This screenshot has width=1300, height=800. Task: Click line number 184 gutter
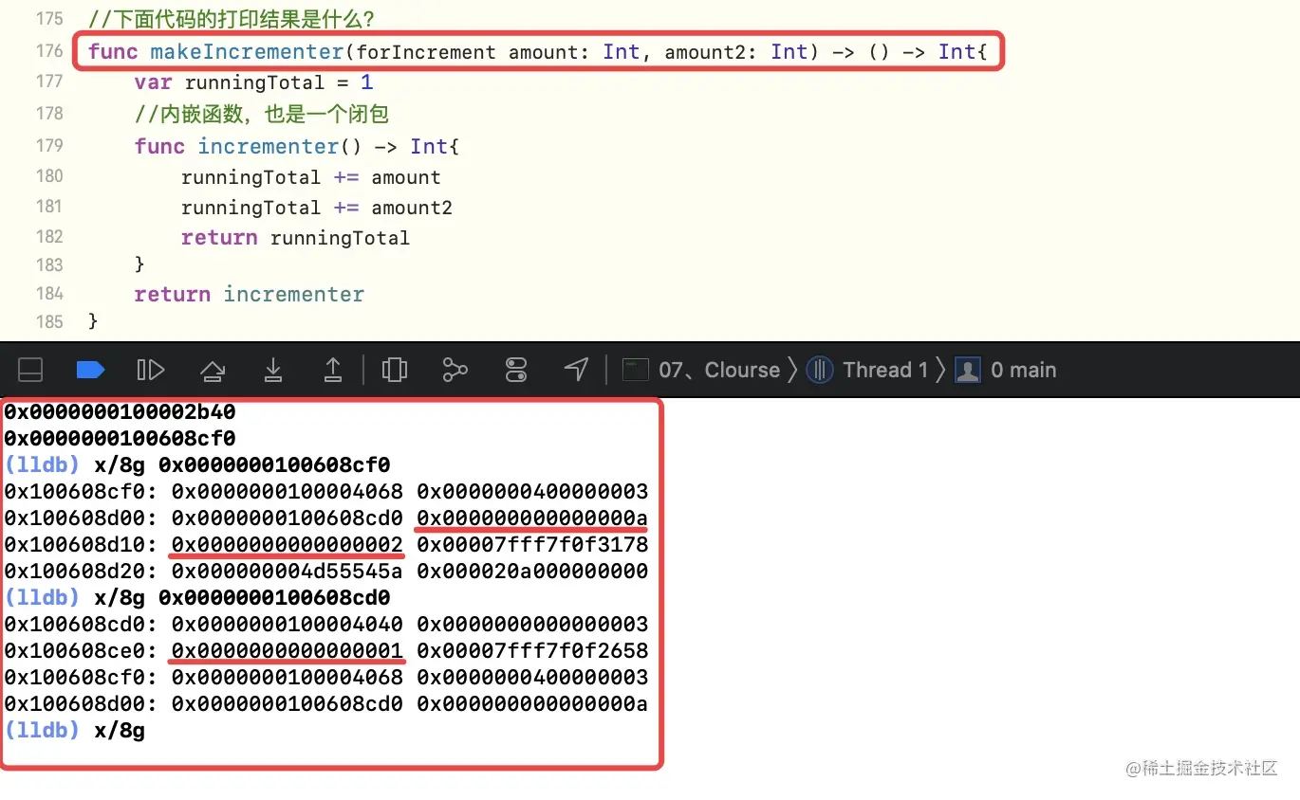[x=49, y=293]
